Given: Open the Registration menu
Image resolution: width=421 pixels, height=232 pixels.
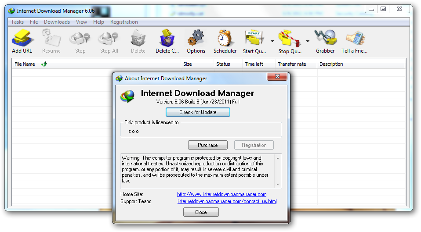Looking at the screenshot, I should [124, 22].
